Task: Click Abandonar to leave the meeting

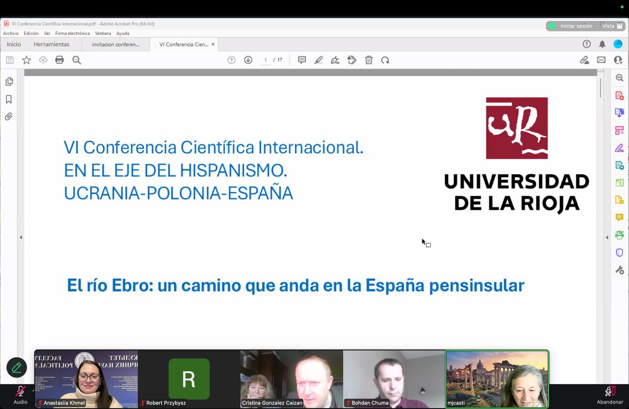Action: pos(610,395)
